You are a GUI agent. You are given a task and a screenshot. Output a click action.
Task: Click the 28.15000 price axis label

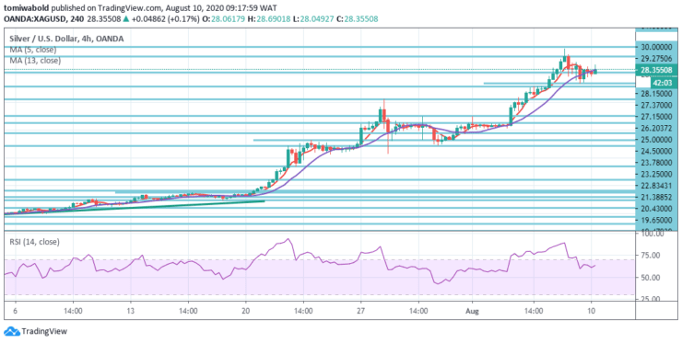pyautogui.click(x=657, y=94)
